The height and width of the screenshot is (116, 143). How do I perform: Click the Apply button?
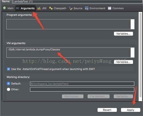point(131,110)
